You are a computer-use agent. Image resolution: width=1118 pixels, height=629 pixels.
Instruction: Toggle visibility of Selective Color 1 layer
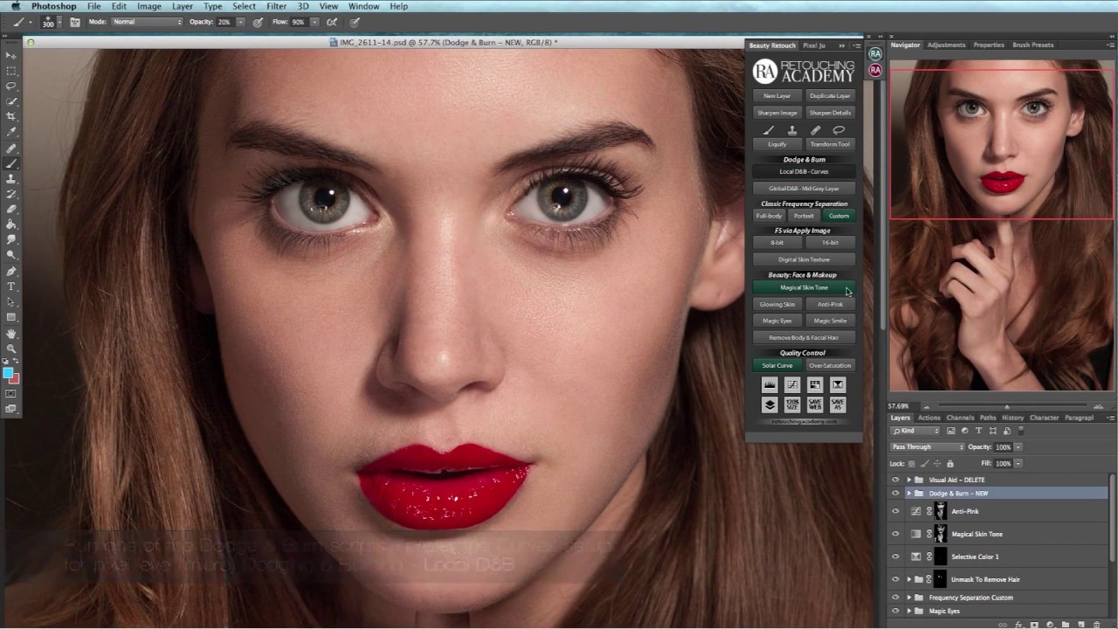[895, 556]
